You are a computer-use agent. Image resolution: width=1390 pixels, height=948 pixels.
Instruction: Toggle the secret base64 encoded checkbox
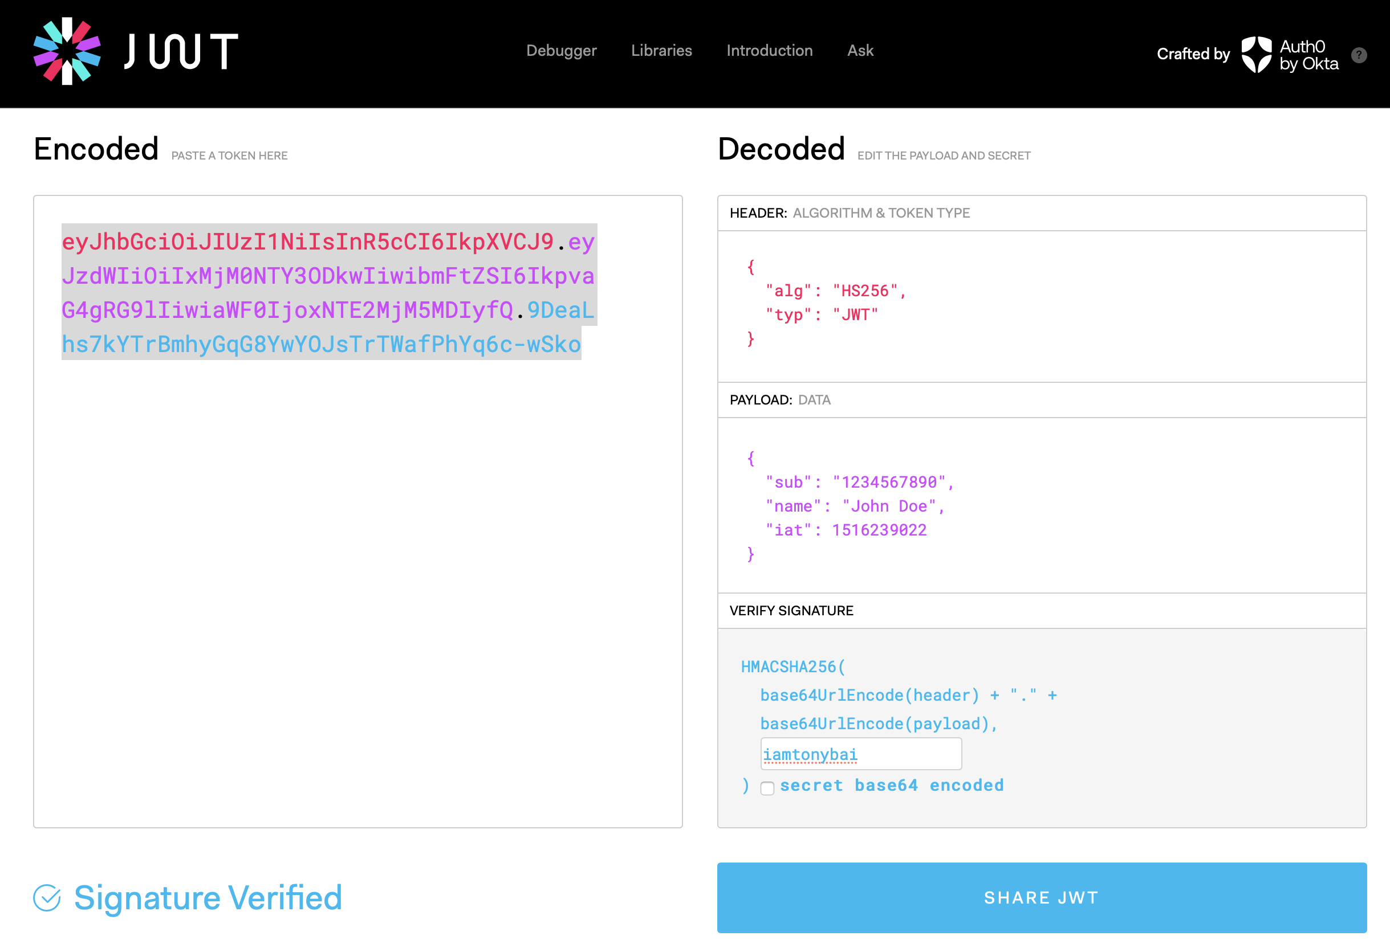(x=767, y=788)
